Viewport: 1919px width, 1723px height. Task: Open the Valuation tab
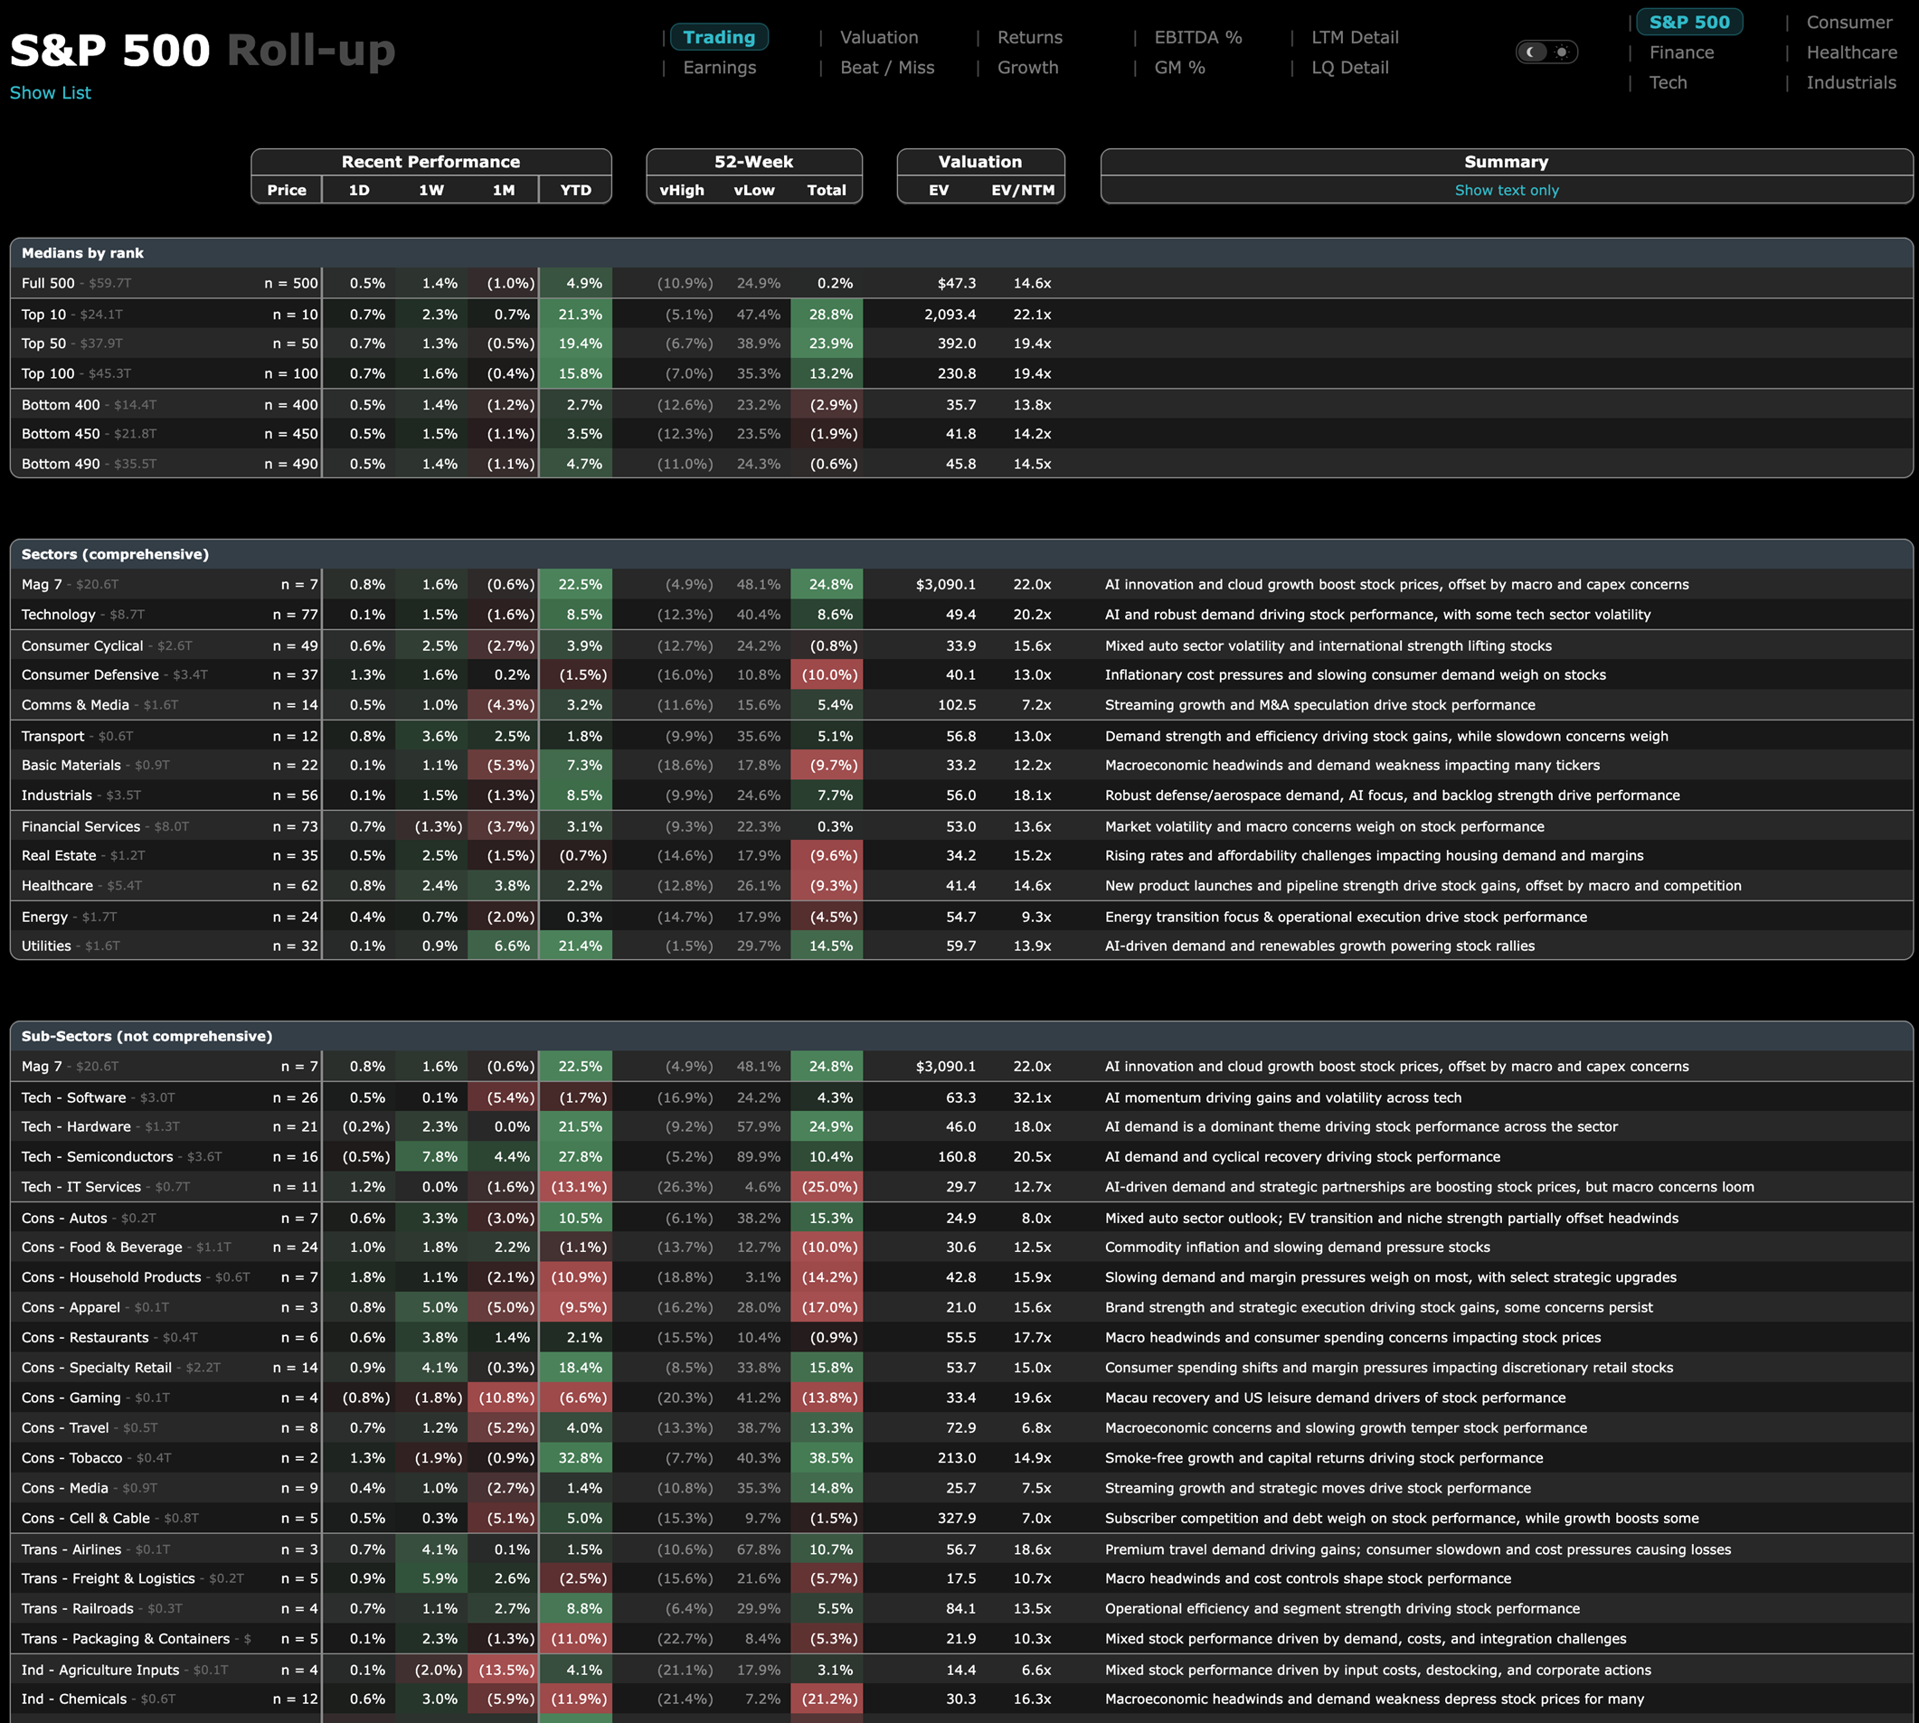[878, 38]
